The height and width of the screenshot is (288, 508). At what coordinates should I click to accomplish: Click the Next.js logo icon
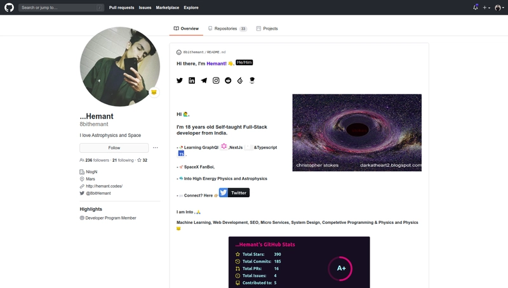point(248,147)
